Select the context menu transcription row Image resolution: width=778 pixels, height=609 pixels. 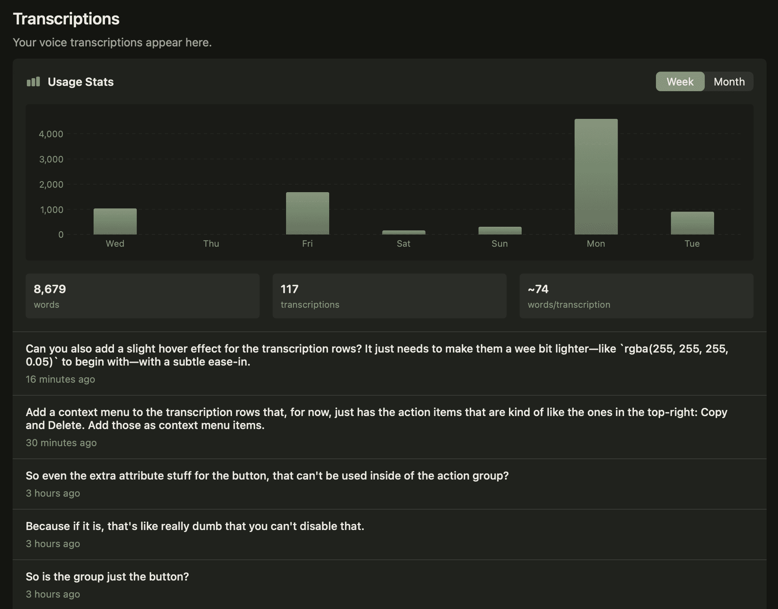389,427
